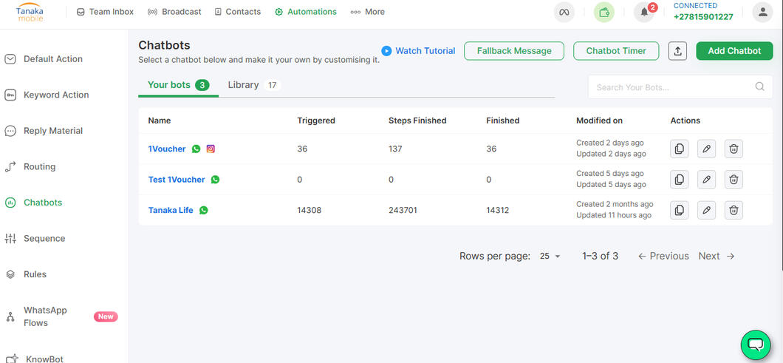The height and width of the screenshot is (363, 783).
Task: Click the Triggered column header
Action: point(316,121)
